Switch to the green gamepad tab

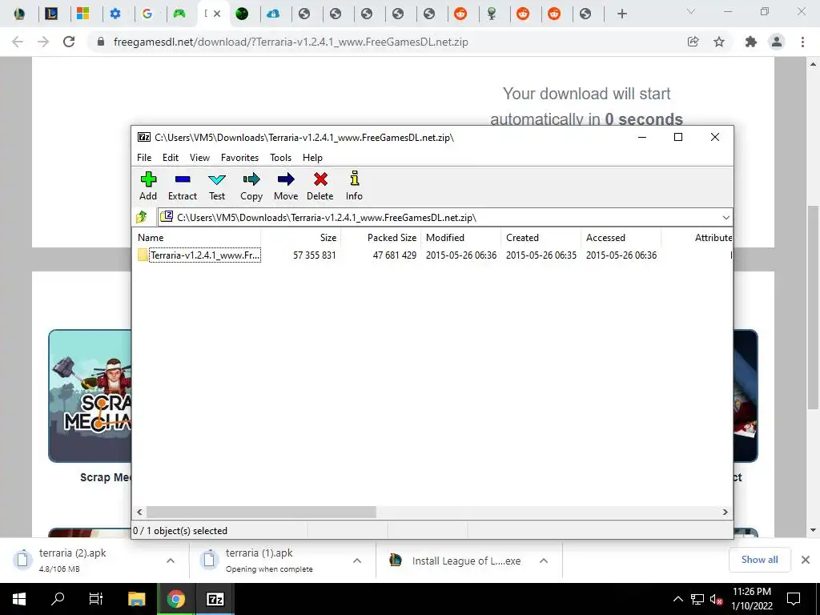(x=179, y=14)
